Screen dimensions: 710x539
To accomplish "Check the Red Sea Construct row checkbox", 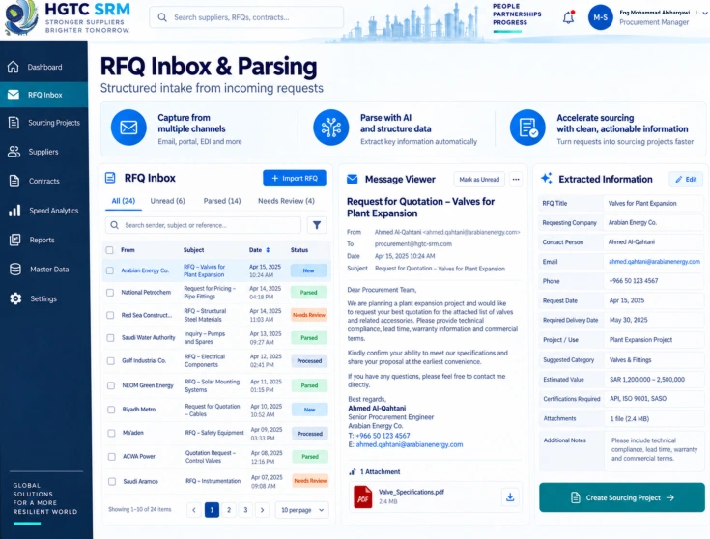I will (x=110, y=315).
